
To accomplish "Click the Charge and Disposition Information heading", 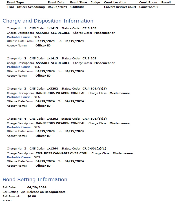I will (48, 21).
